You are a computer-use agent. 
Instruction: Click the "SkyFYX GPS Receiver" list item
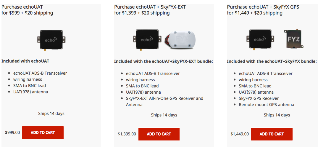point(259,98)
